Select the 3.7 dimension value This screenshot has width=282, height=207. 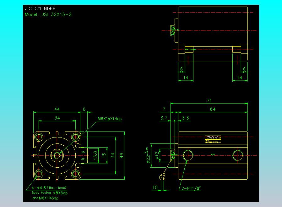coord(164,118)
